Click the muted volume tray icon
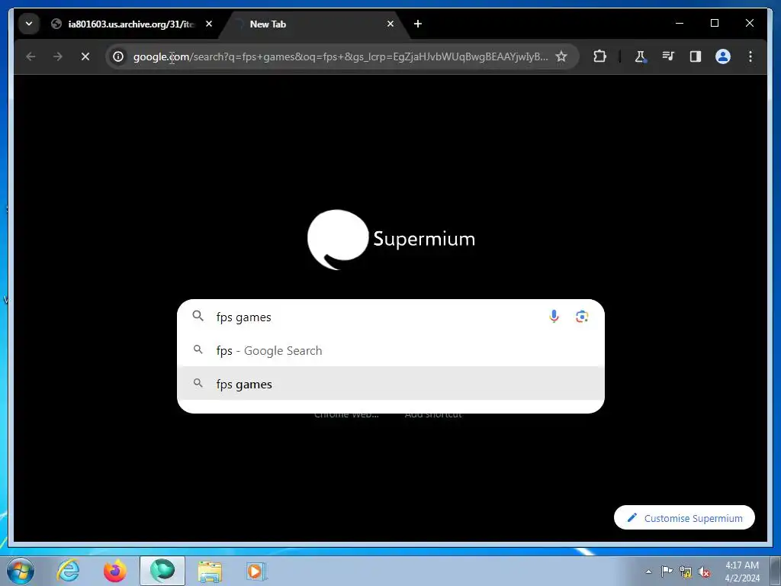This screenshot has height=586, width=781. [x=704, y=572]
